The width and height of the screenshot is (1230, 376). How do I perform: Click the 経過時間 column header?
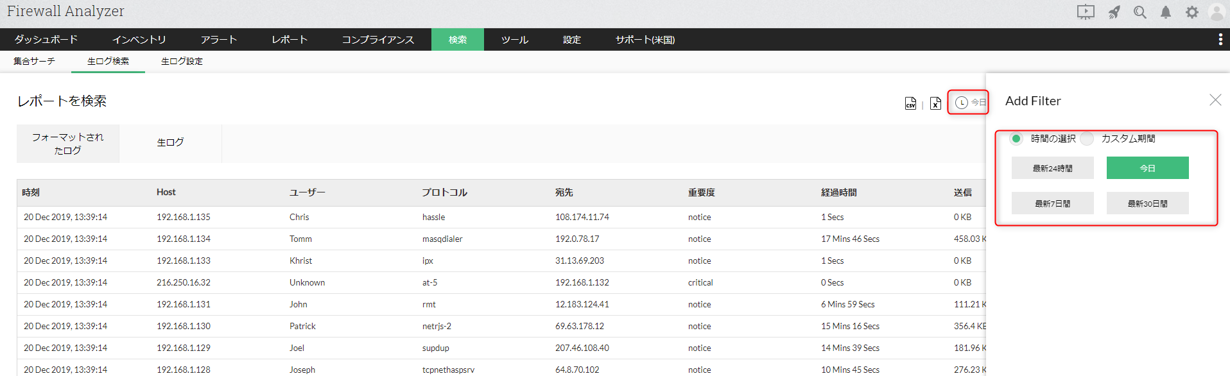839,192
